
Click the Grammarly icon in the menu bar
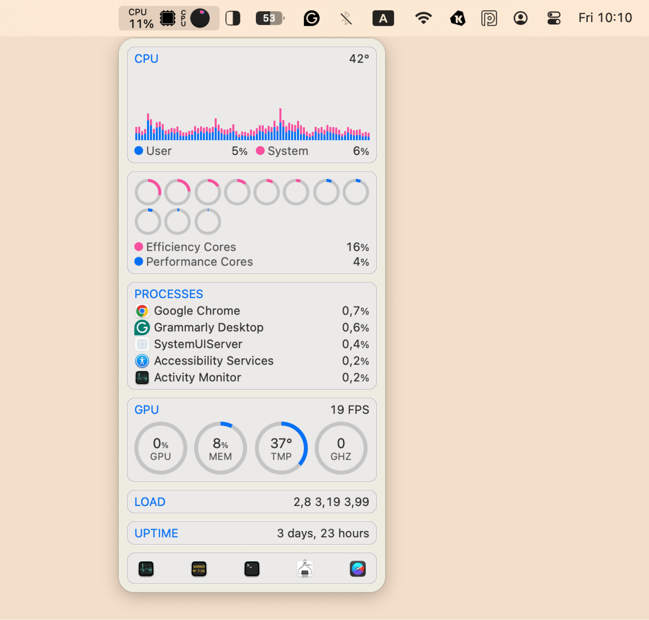click(x=311, y=18)
